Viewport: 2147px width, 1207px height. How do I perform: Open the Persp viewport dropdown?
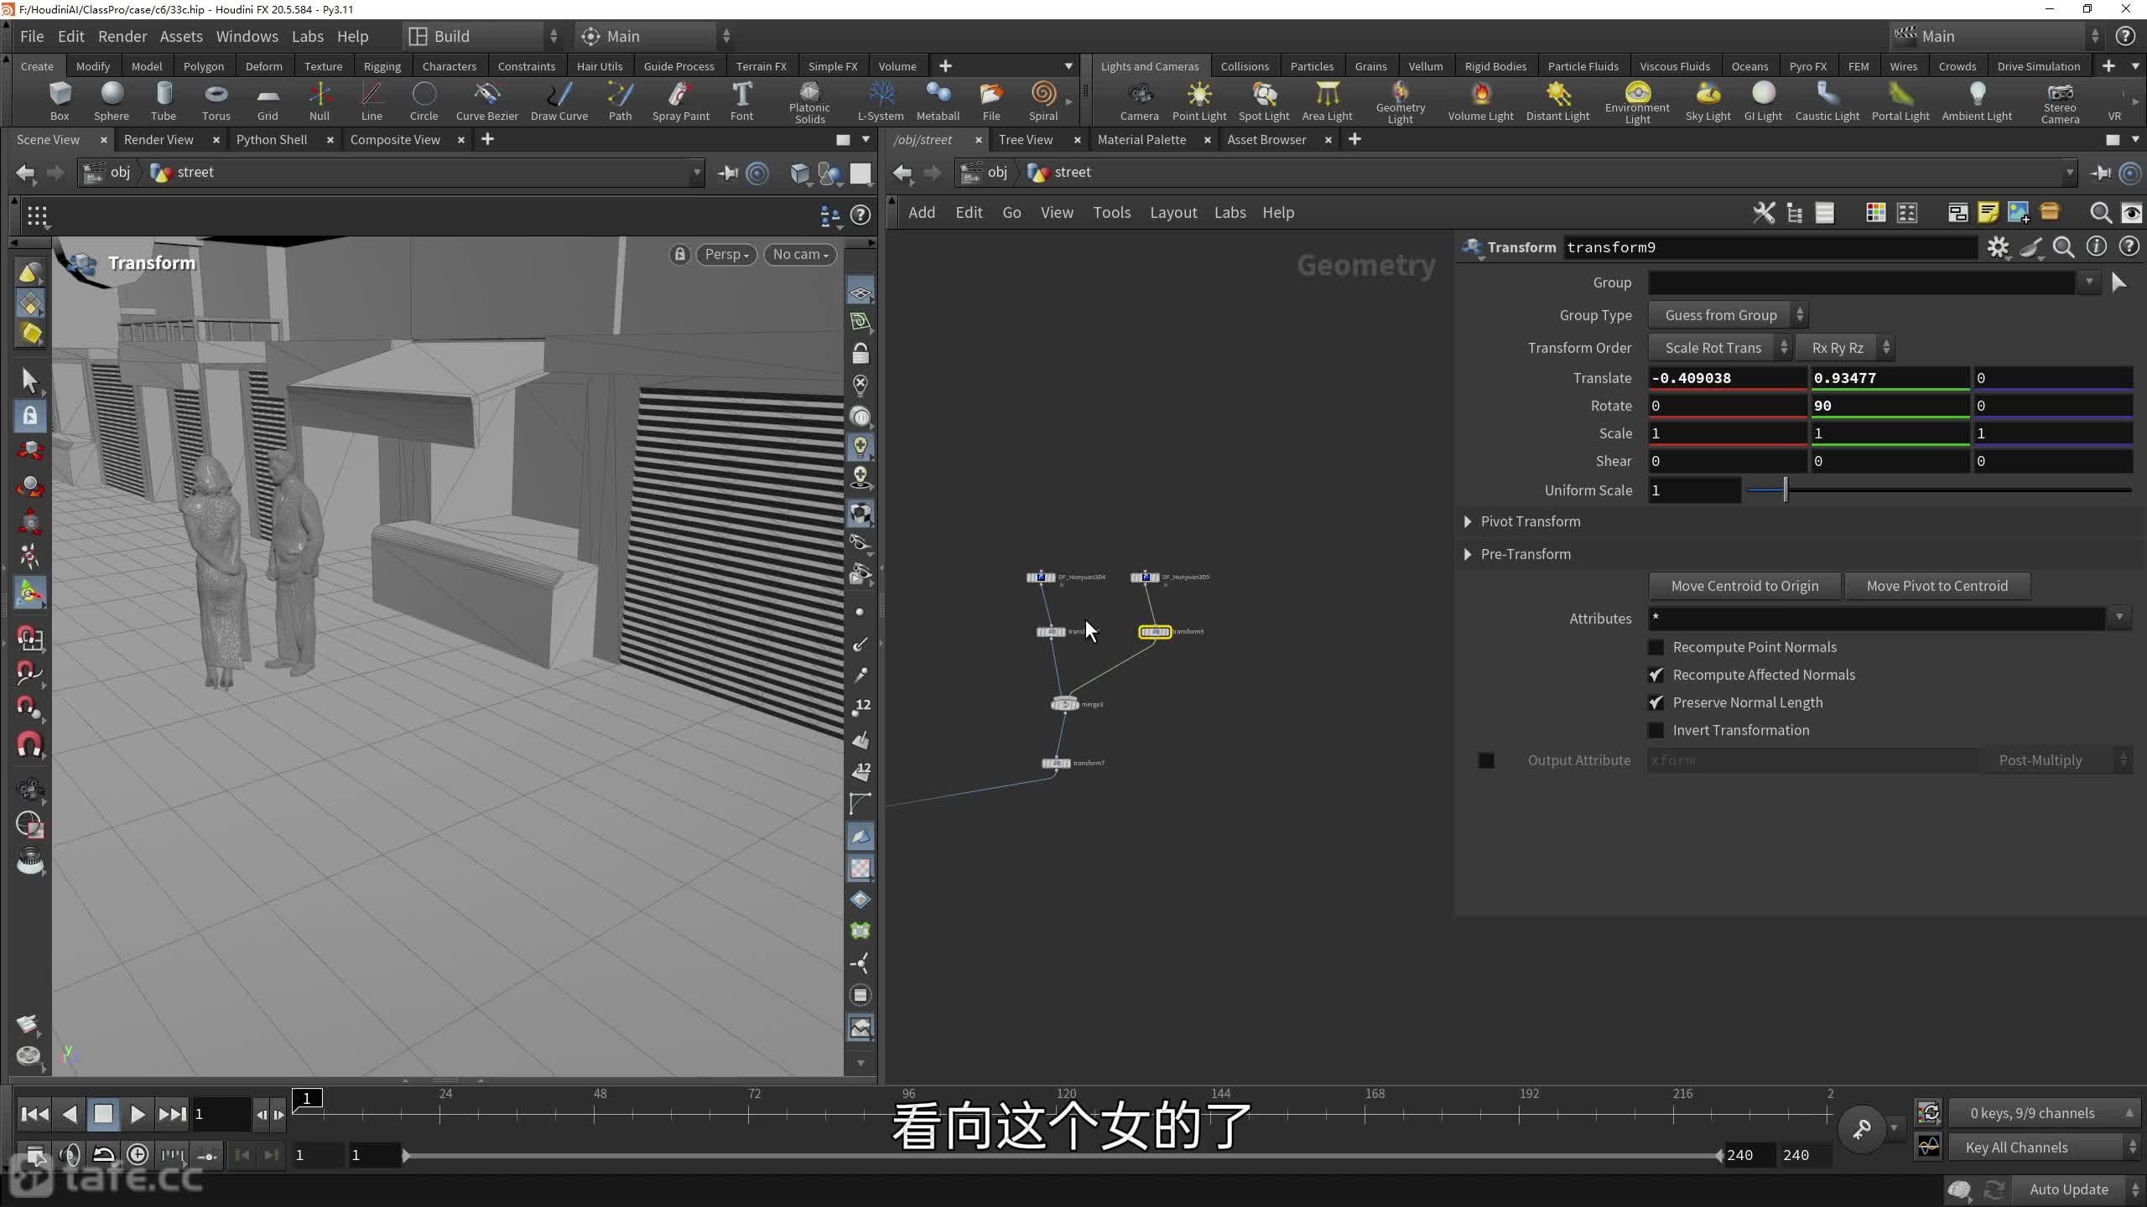pos(726,254)
